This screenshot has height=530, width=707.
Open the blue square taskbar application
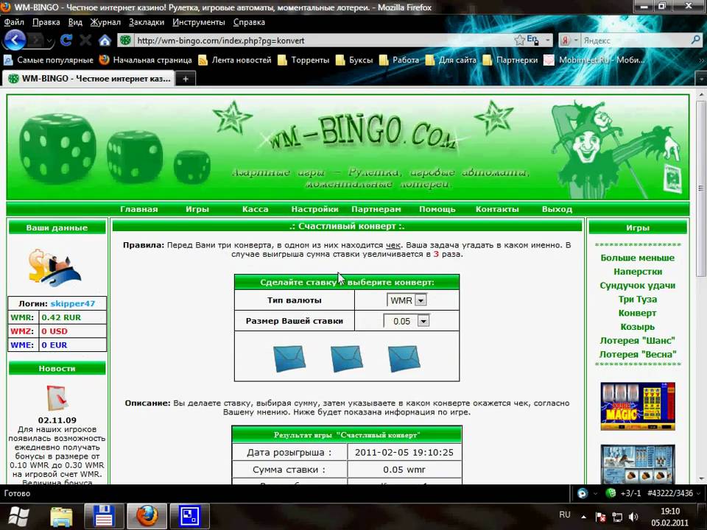[x=190, y=517]
